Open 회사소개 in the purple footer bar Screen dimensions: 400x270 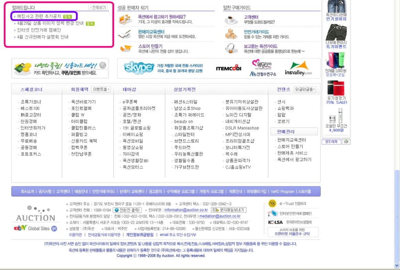(27, 191)
